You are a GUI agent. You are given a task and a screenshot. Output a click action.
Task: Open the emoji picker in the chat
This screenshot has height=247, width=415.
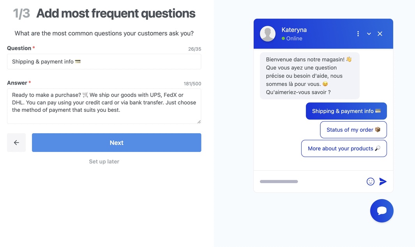click(370, 181)
